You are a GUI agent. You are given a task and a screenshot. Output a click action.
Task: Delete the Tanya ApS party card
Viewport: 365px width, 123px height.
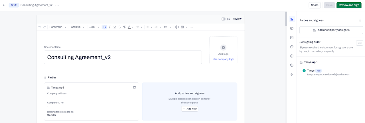coord(134,88)
